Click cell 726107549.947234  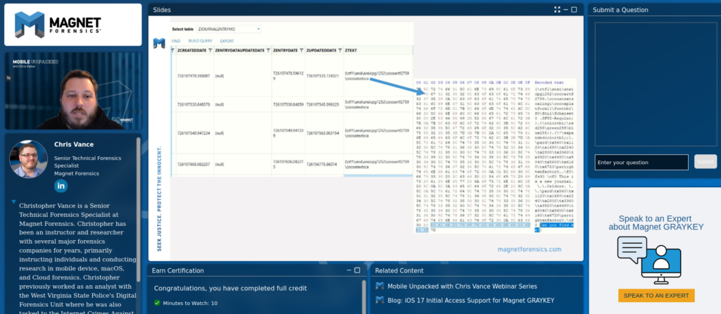point(193,133)
